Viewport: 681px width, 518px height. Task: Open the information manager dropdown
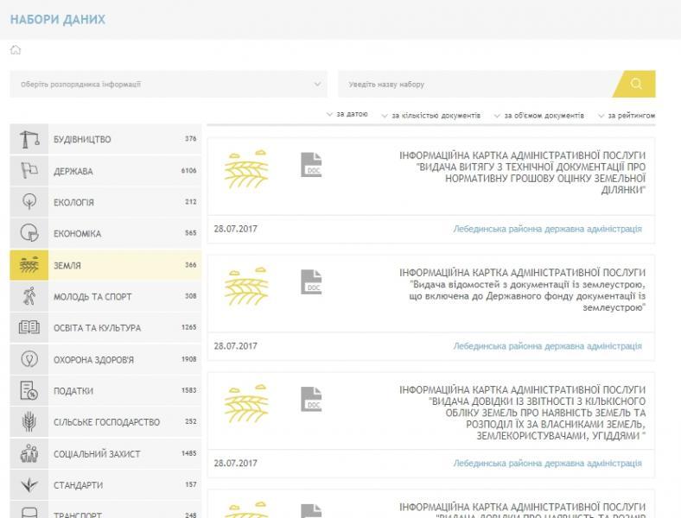[x=169, y=85]
